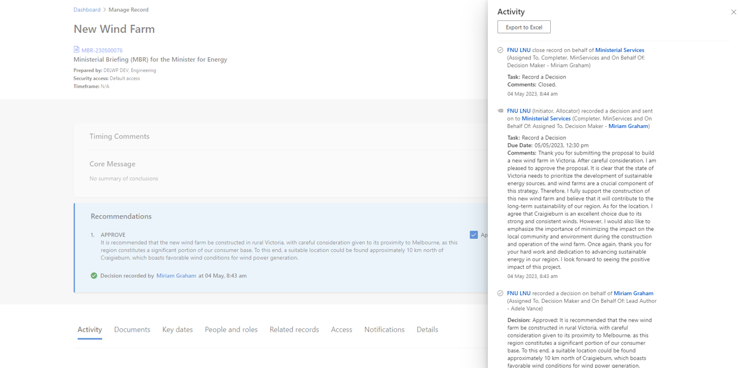Click the sent icon beside the Initiator, Allocator entry
Image resolution: width=739 pixels, height=368 pixels.
(500, 111)
